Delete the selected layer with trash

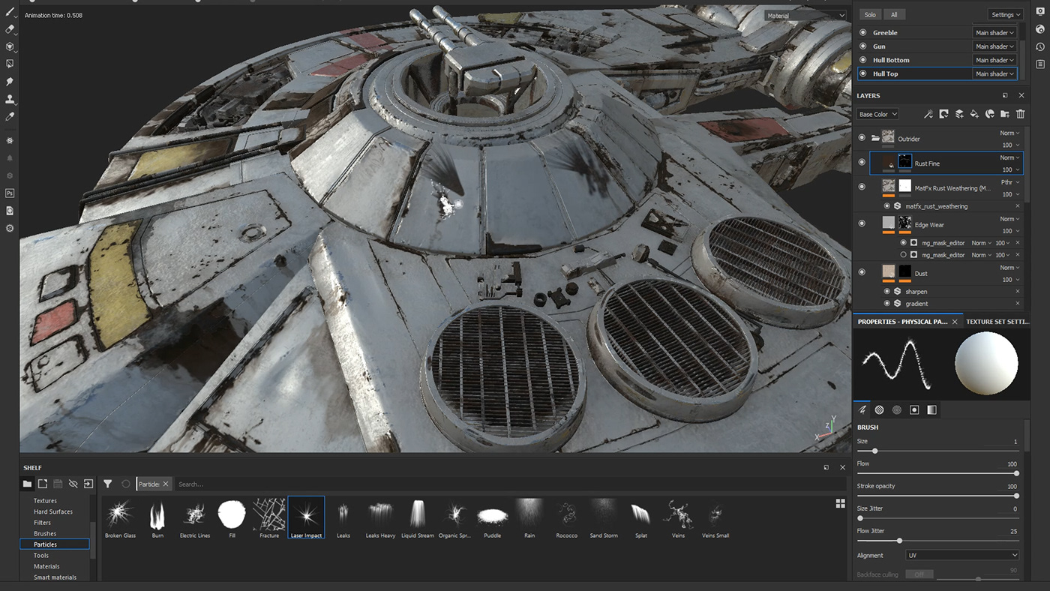click(x=1020, y=114)
